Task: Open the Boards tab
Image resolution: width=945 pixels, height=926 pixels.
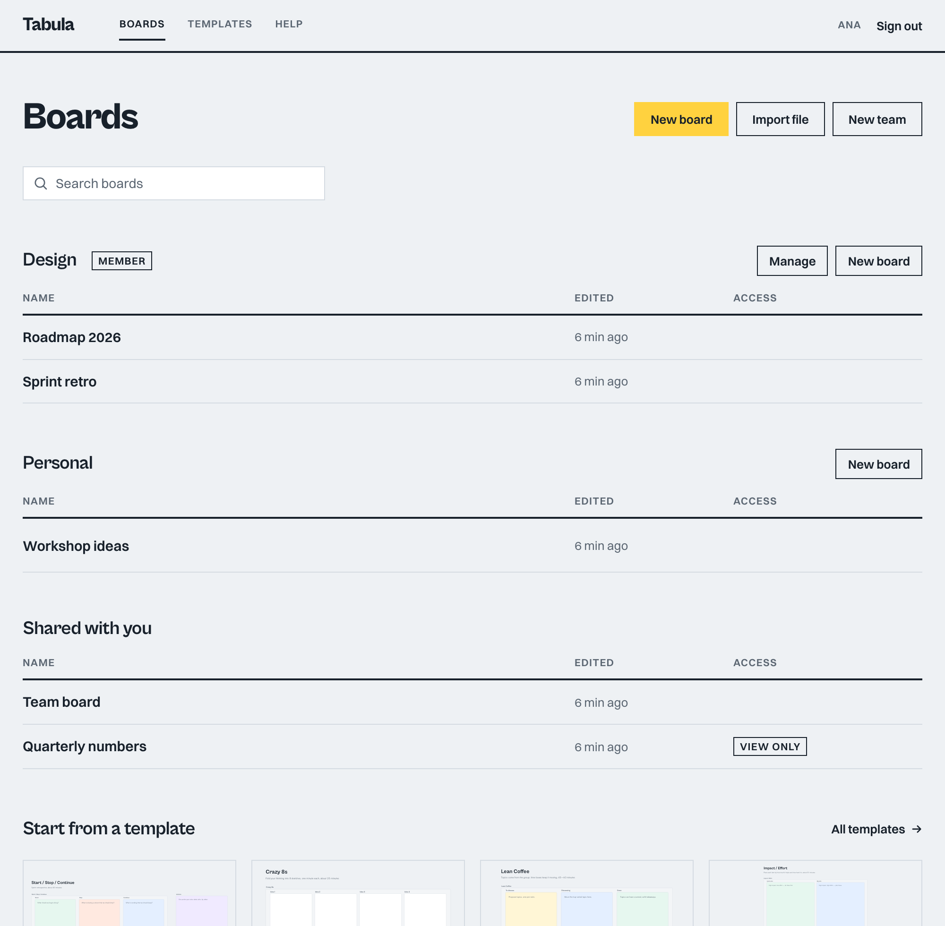Action: click(x=142, y=24)
